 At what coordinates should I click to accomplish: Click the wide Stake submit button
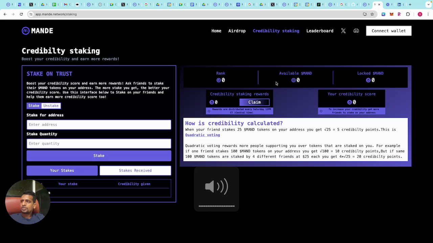[x=99, y=156]
